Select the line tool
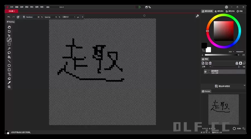 [x=9, y=61]
